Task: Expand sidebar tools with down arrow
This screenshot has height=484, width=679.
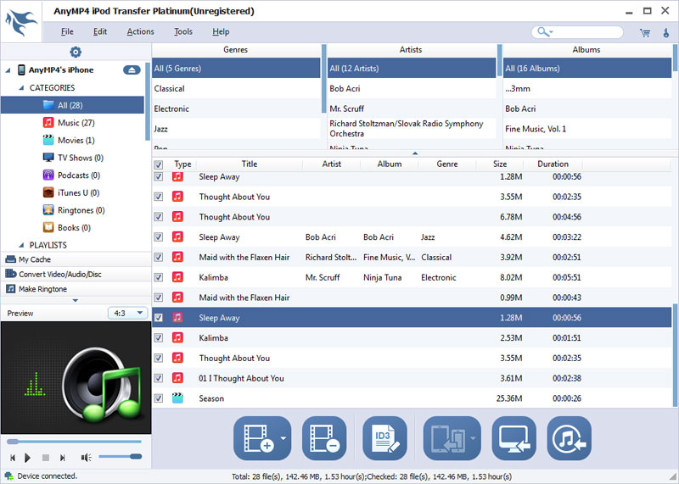Action: 76,300
